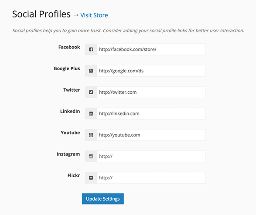Image resolution: width=256 pixels, height=215 pixels.
Task: Click the Google Plus icon addon
Action: (91, 71)
